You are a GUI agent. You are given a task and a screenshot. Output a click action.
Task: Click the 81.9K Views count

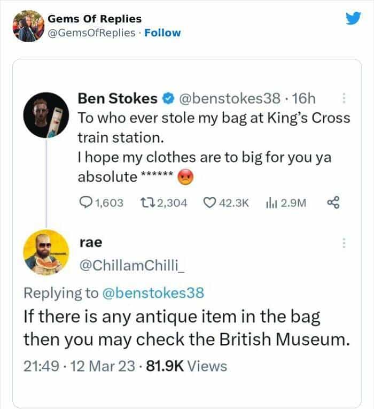tap(190, 366)
